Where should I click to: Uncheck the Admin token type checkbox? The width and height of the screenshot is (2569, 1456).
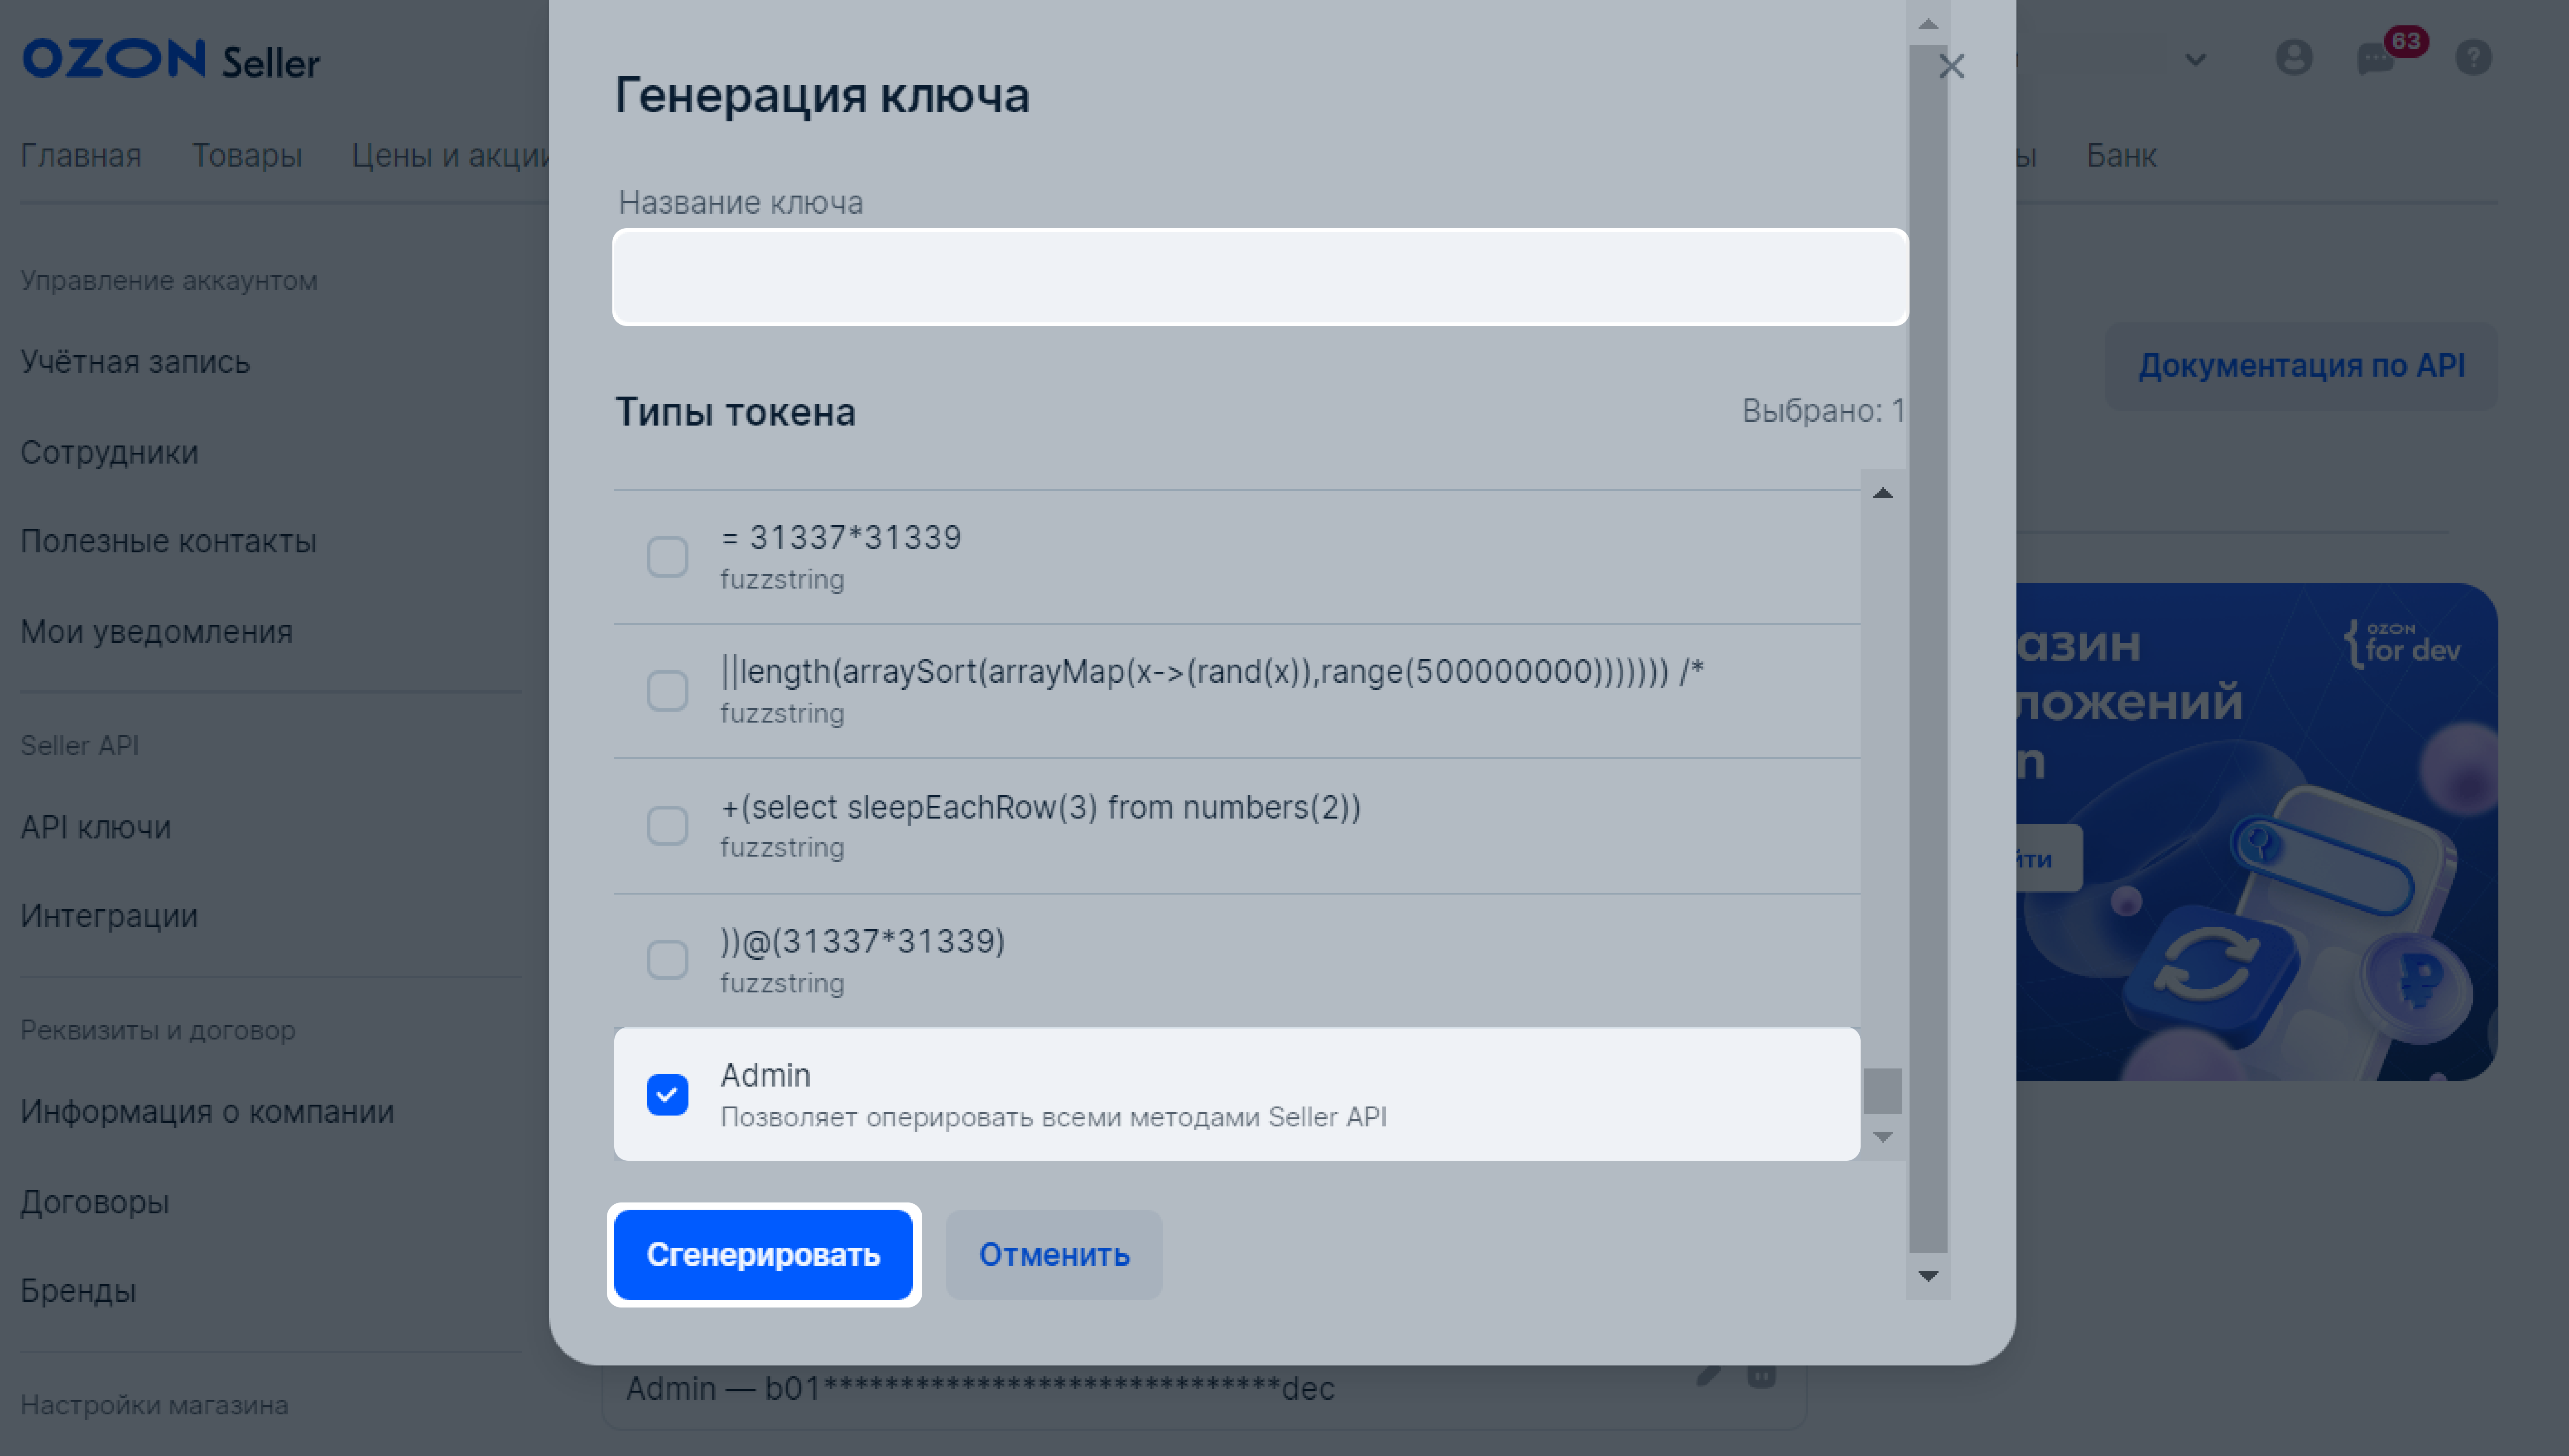pyautogui.click(x=667, y=1094)
